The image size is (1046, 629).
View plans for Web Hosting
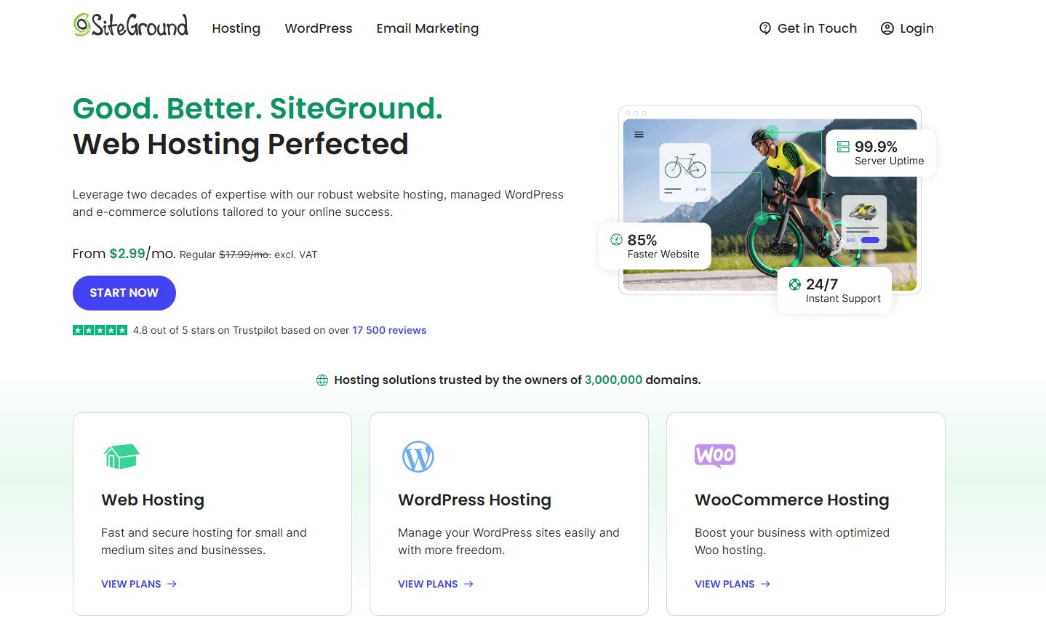(138, 584)
